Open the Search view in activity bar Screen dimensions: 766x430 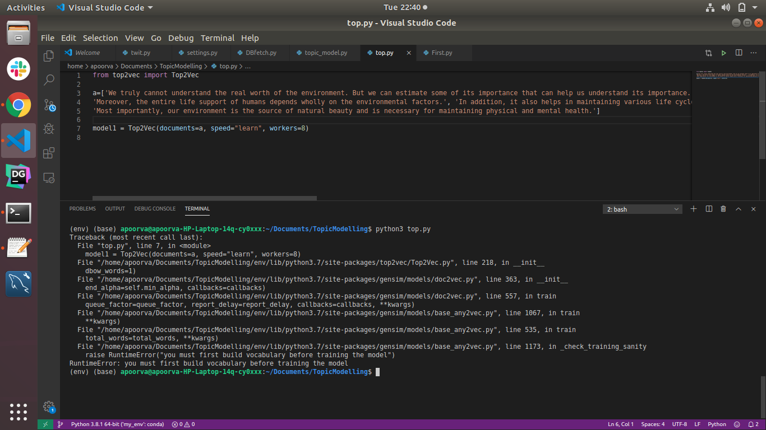pos(49,80)
